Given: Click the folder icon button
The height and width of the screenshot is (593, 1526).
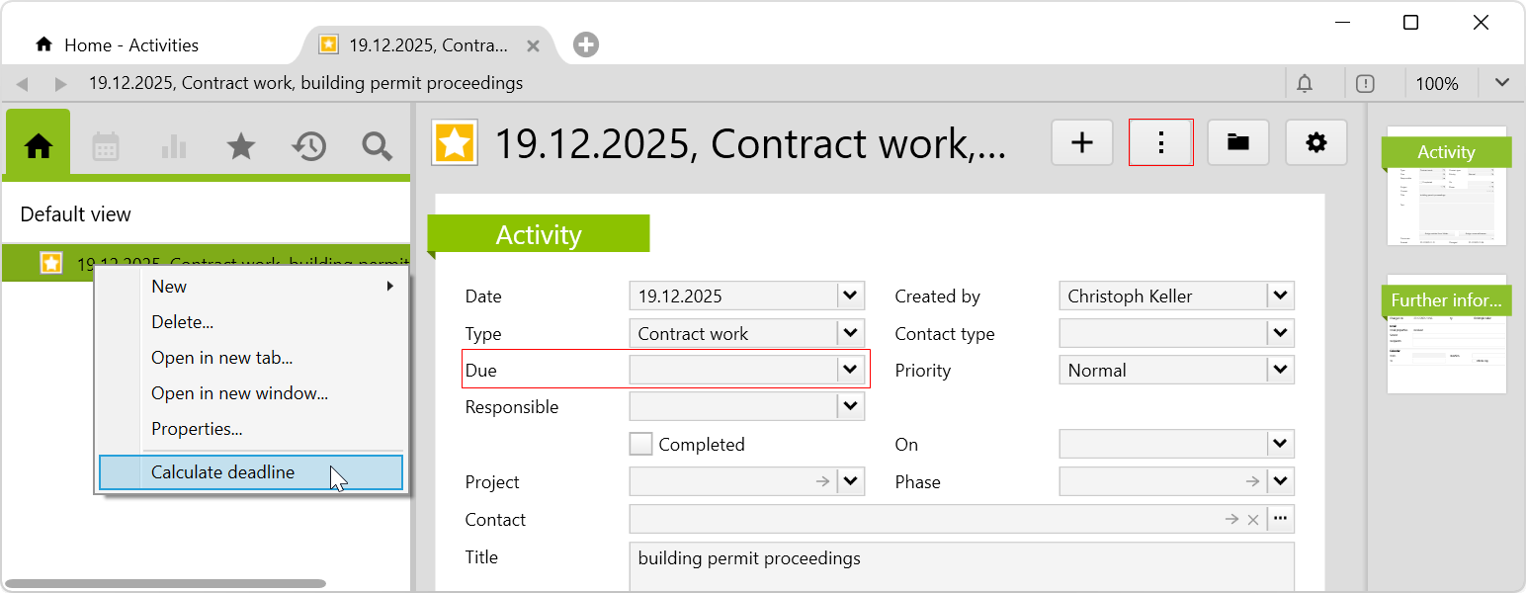Looking at the screenshot, I should point(1237,143).
